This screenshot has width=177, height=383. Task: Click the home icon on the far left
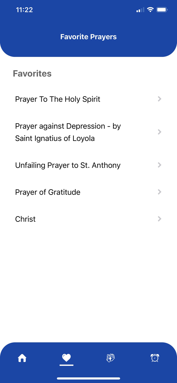pos(22,358)
